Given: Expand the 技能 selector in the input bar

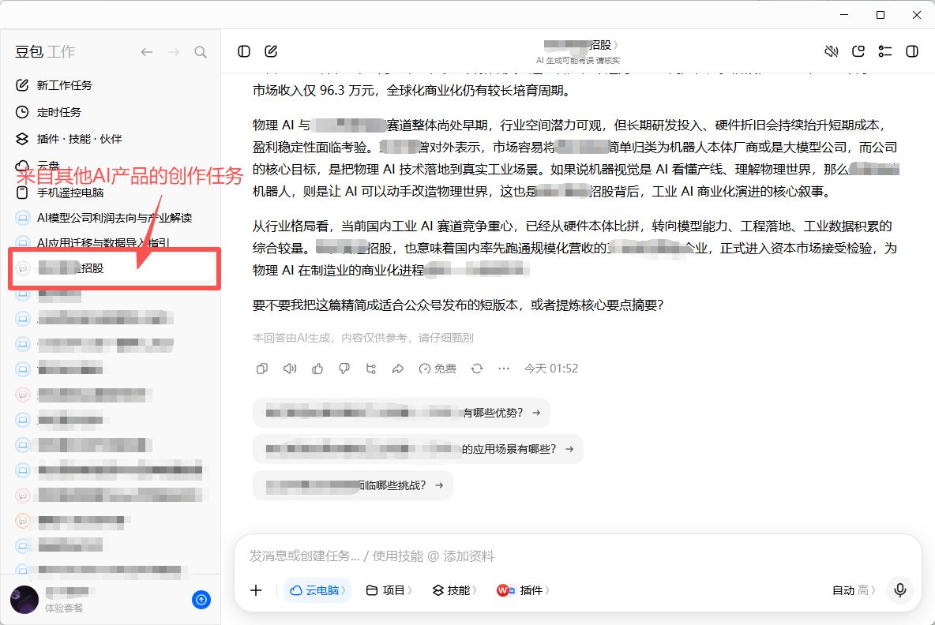Looking at the screenshot, I should click(x=454, y=589).
